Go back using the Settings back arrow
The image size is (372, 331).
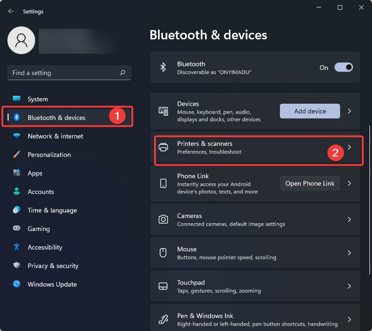point(11,11)
